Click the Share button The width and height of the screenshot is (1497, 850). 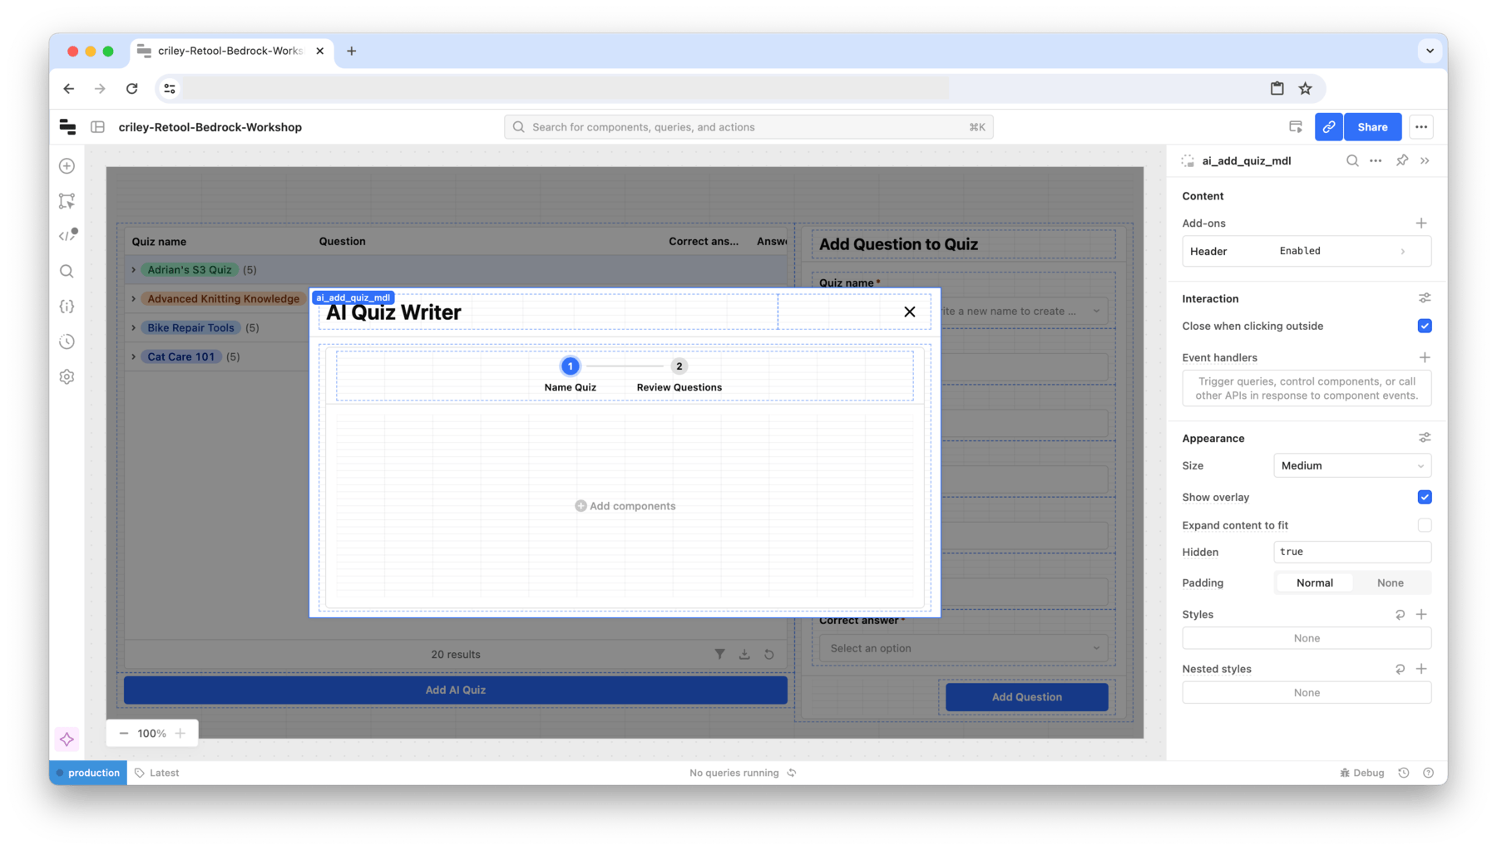1372,127
